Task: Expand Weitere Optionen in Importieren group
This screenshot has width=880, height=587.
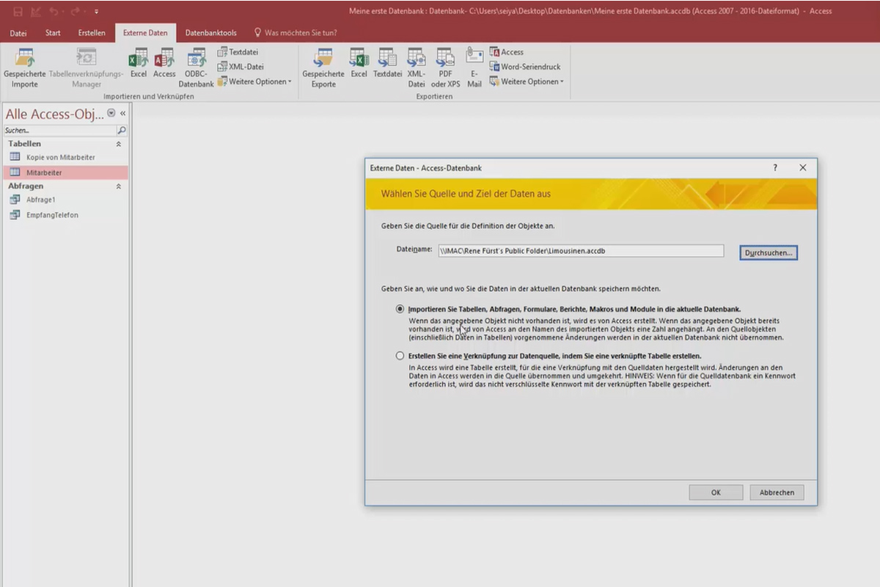Action: pyautogui.click(x=254, y=81)
